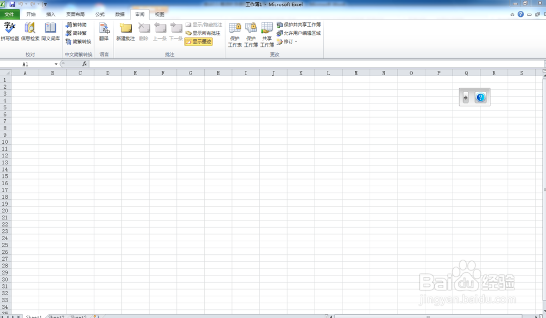Image resolution: width=546 pixels, height=318 pixels.
Task: Click the select-all corner of the grid
Action: pos(5,73)
